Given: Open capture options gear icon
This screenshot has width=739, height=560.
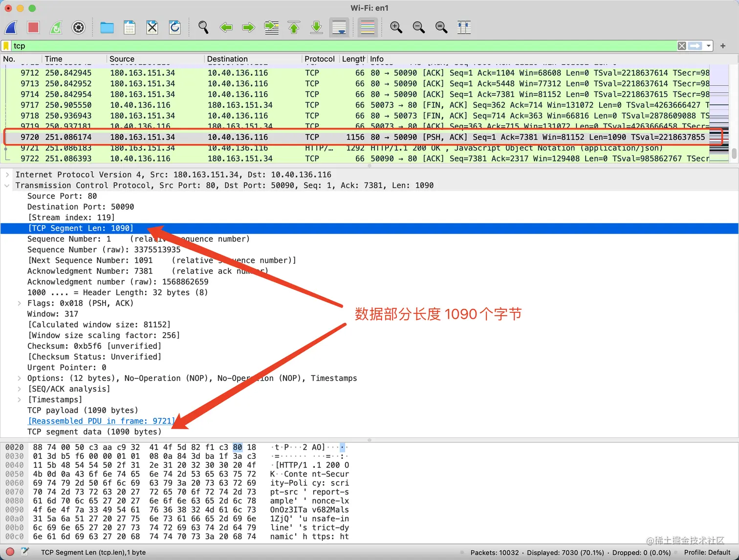Looking at the screenshot, I should (78, 27).
